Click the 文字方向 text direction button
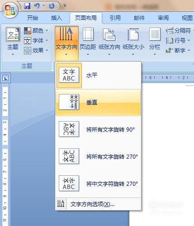This screenshot has width=194, height=226. pos(66,43)
